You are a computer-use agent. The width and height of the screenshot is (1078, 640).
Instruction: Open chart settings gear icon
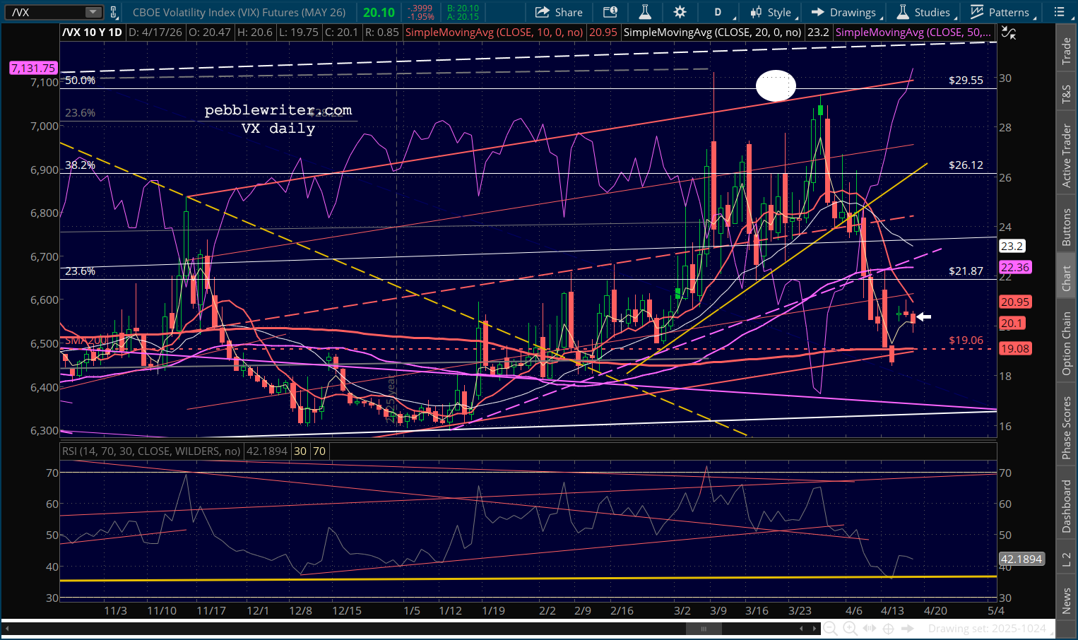pyautogui.click(x=680, y=12)
